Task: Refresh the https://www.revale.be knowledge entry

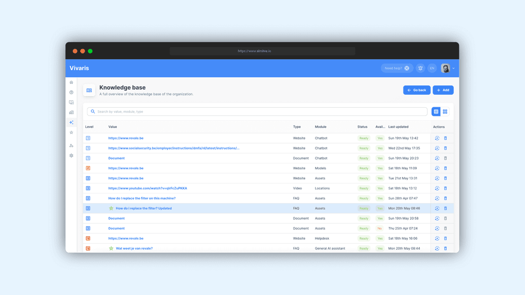Action: [437, 138]
